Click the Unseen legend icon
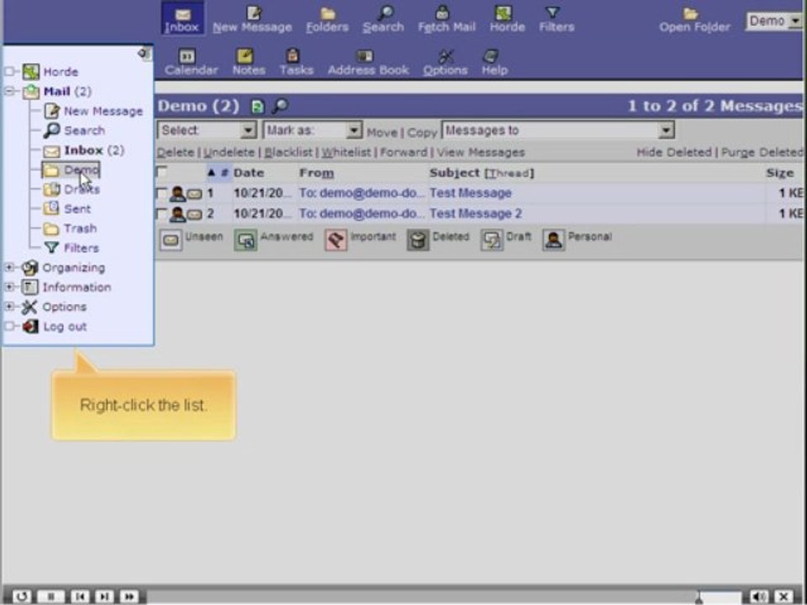 click(x=171, y=239)
